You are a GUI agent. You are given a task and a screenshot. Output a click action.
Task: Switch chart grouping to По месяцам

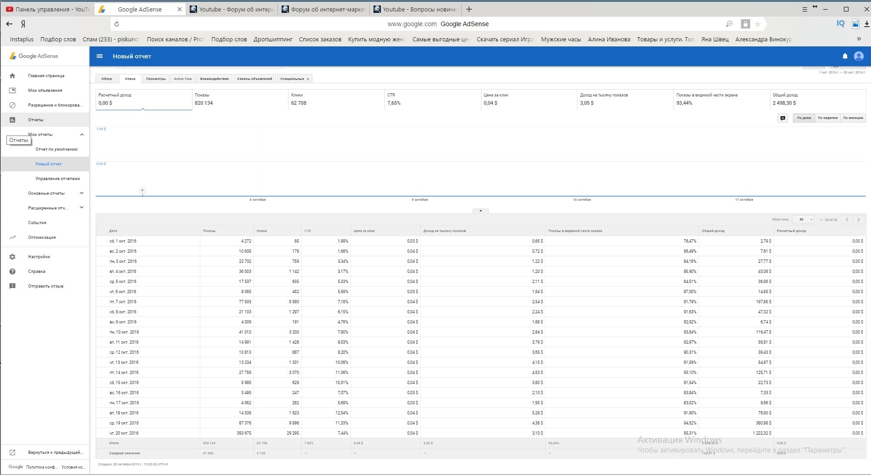(x=853, y=118)
